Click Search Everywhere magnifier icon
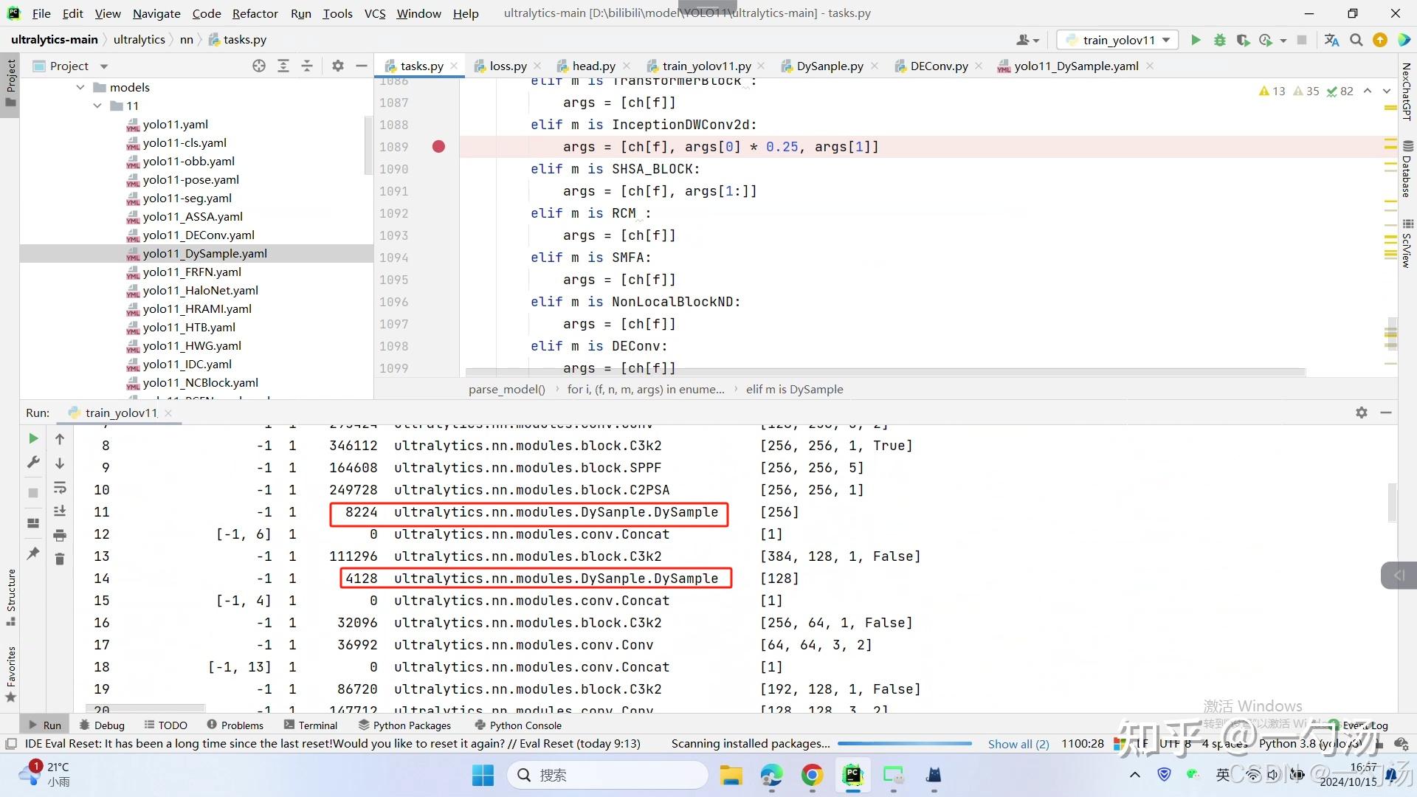The image size is (1417, 797). pos(1356,40)
